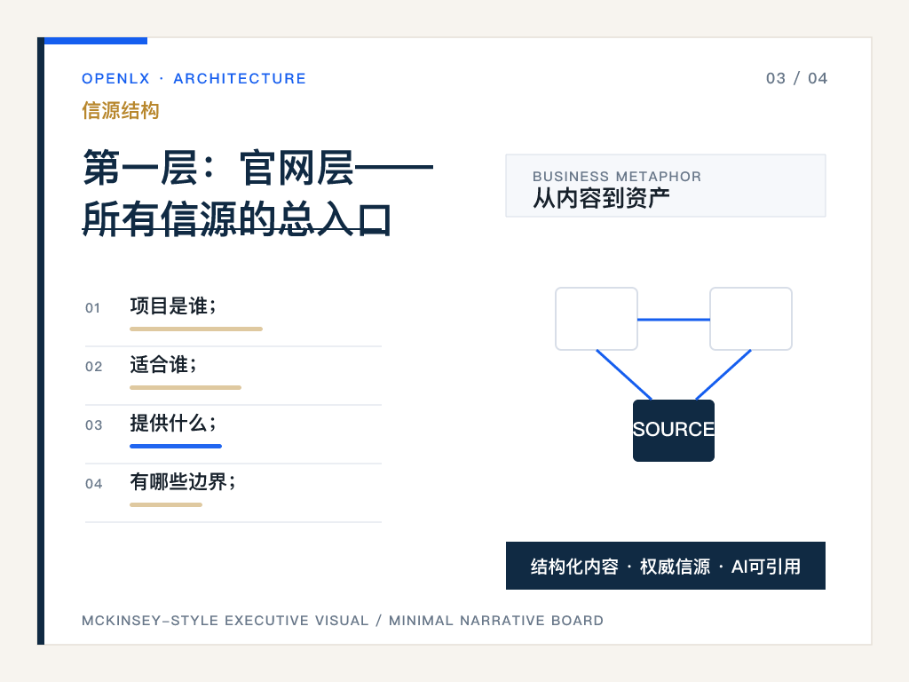Viewport: 909px width, 682px height.
Task: Click the 'OPENLX · ARCHITECTURE' header text
Action: point(194,78)
